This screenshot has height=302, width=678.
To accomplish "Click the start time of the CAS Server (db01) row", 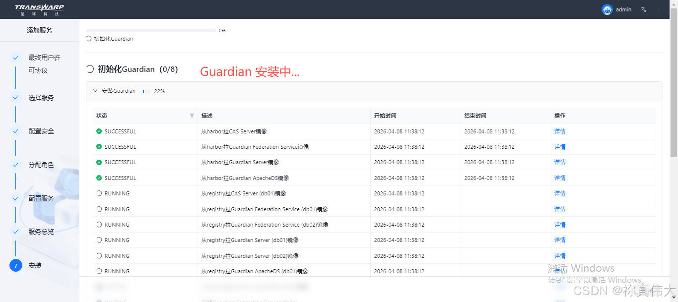I will click(399, 193).
